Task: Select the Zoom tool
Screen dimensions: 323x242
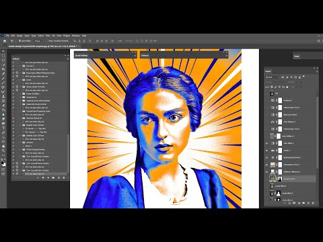Action: coord(3,151)
